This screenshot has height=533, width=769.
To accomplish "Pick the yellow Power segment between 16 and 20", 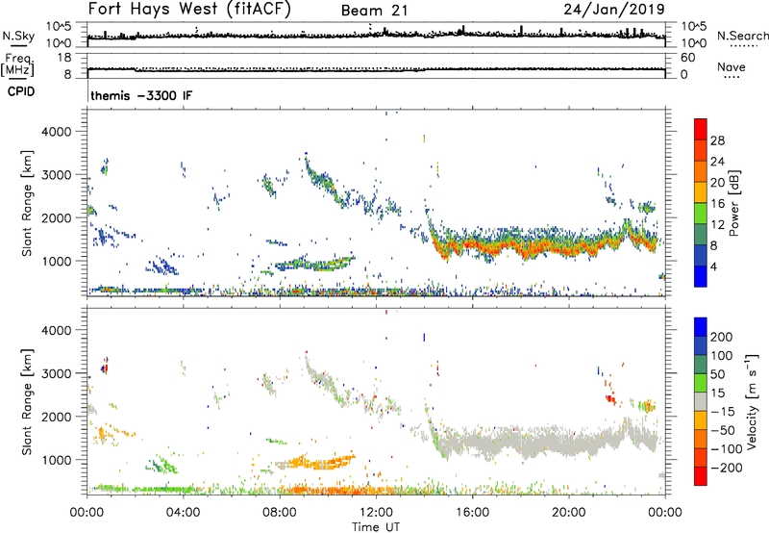I will tap(701, 192).
